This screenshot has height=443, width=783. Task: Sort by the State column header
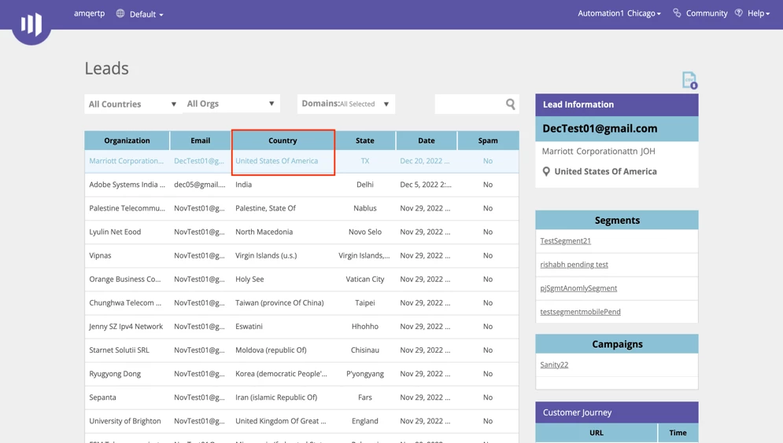tap(365, 141)
